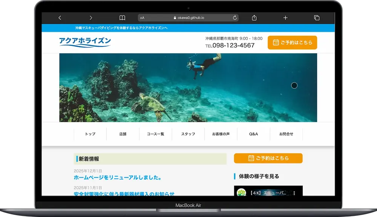Show the tab overview icon

[x=317, y=18]
